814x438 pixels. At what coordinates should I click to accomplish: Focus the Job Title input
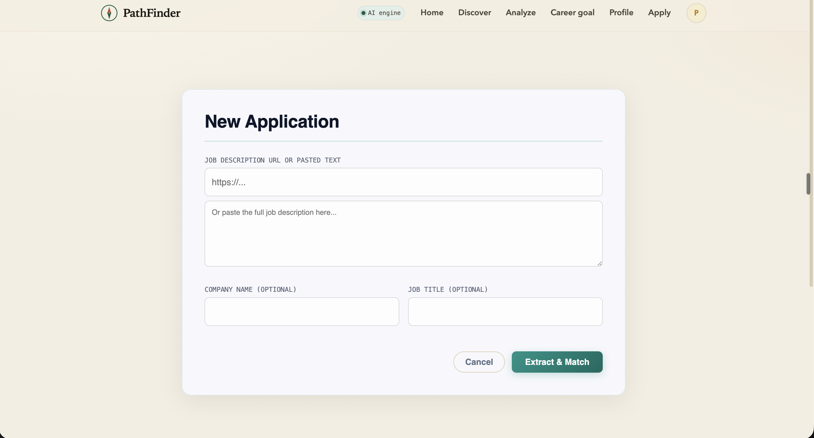[505, 311]
